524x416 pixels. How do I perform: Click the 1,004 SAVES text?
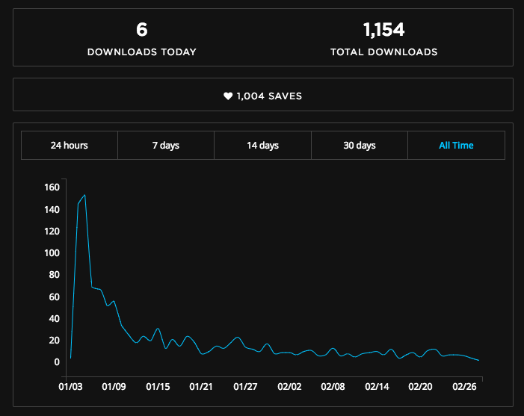[x=269, y=96]
